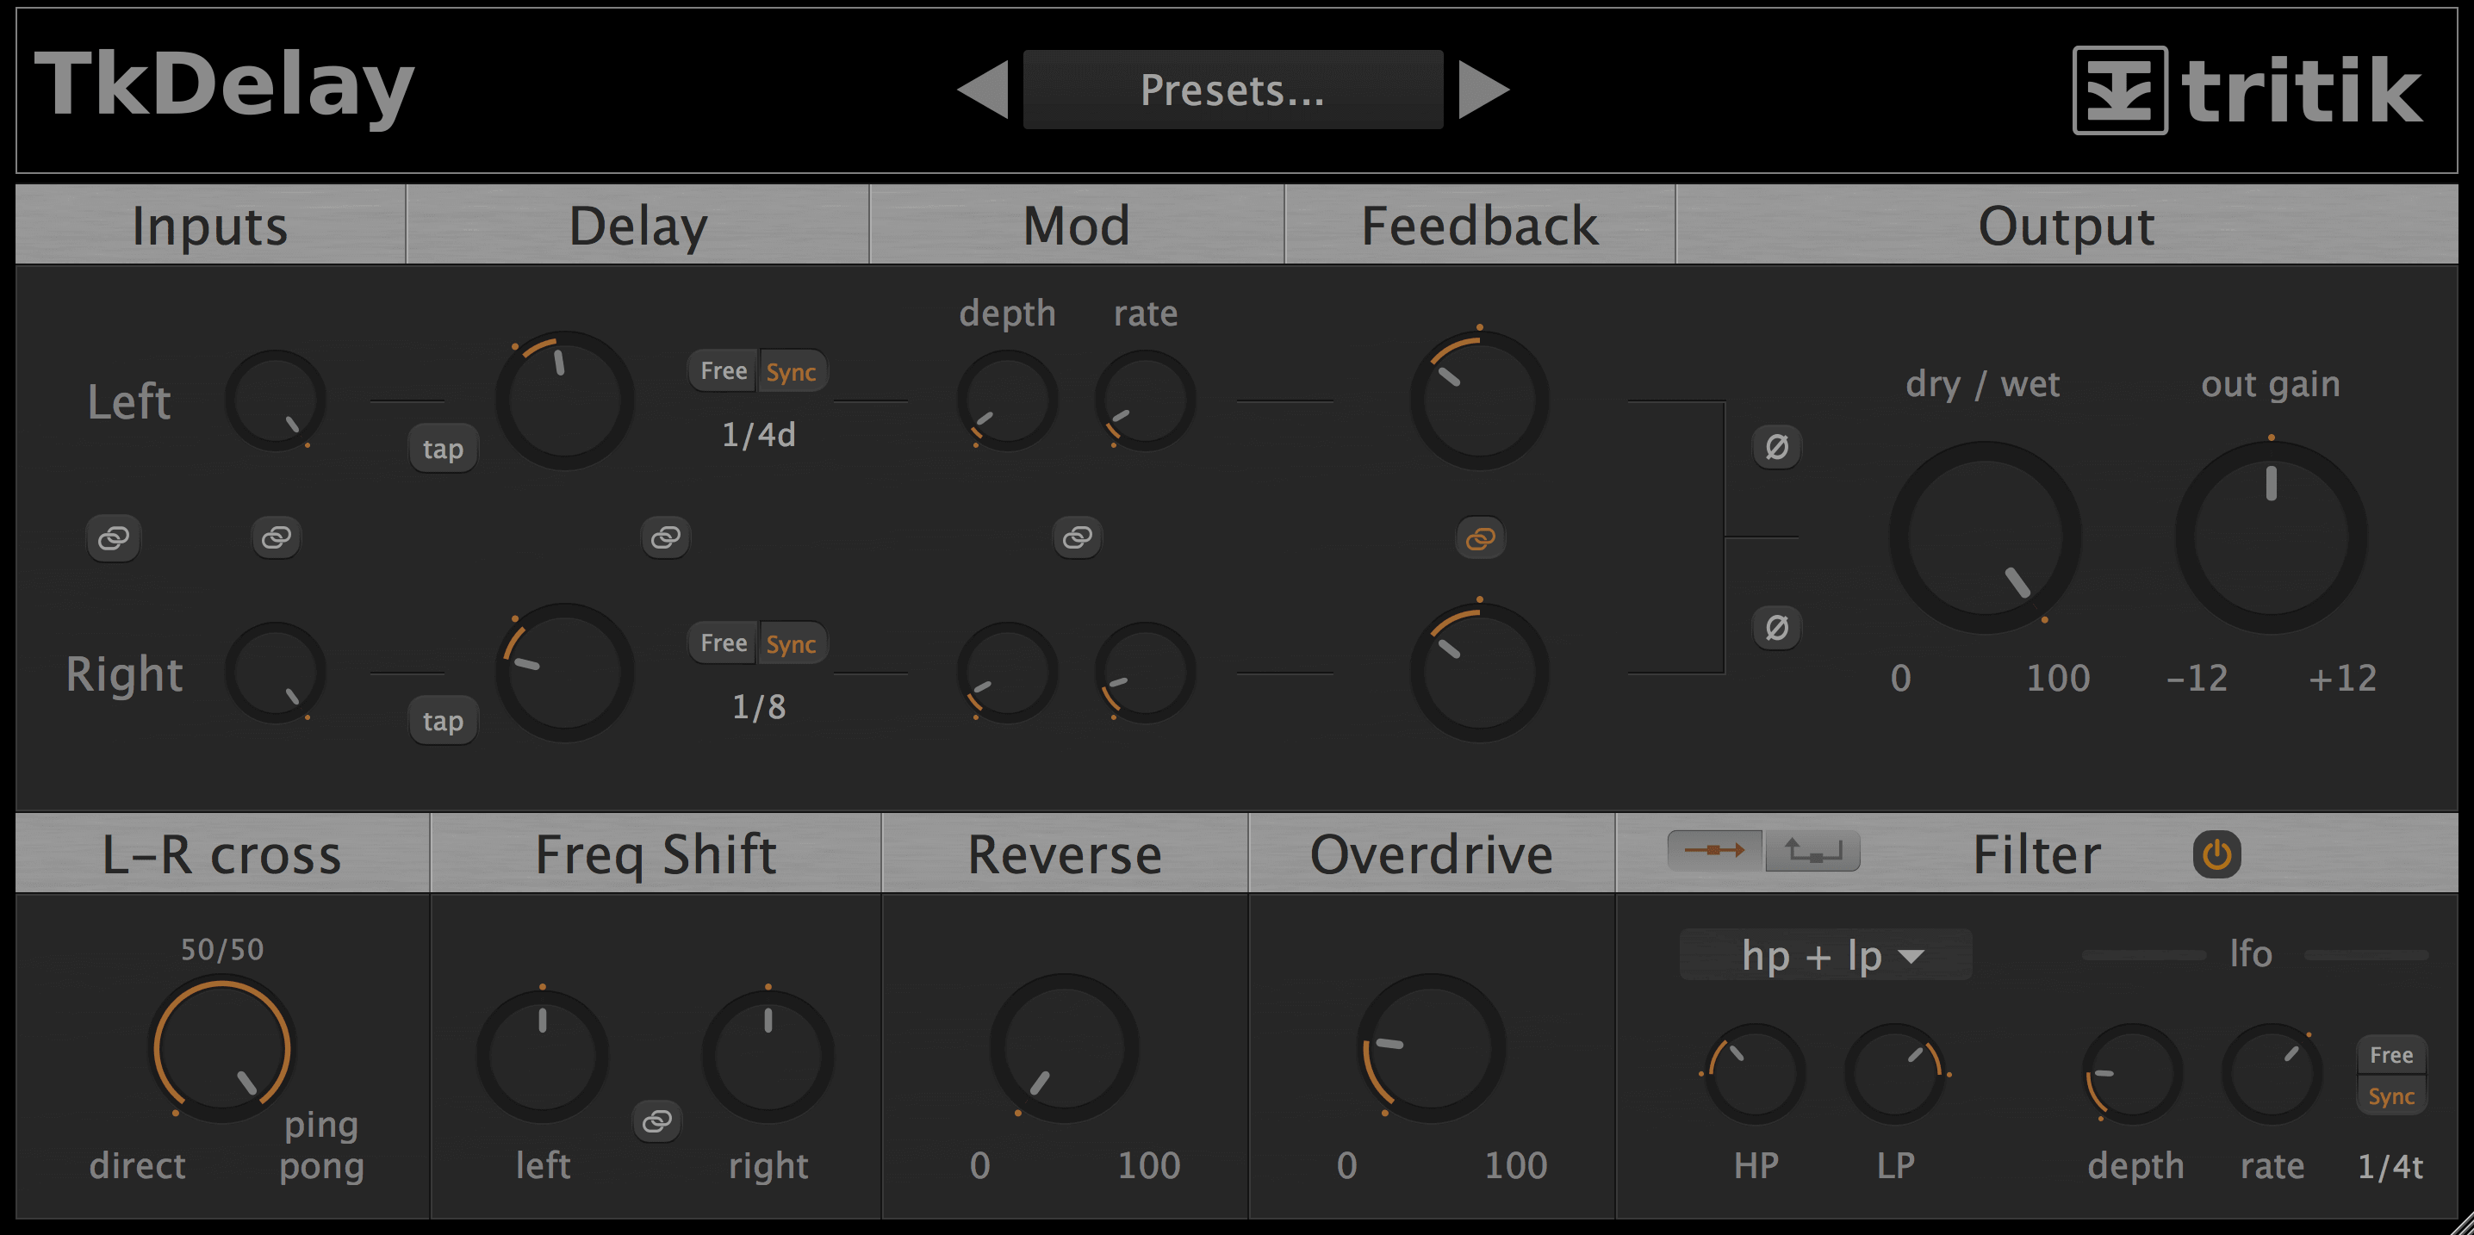Click the dry / wet knob
Image resolution: width=2474 pixels, height=1235 pixels.
tap(1984, 537)
